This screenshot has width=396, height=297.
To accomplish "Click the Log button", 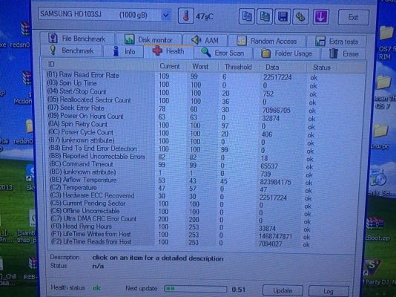I will click(x=329, y=292).
